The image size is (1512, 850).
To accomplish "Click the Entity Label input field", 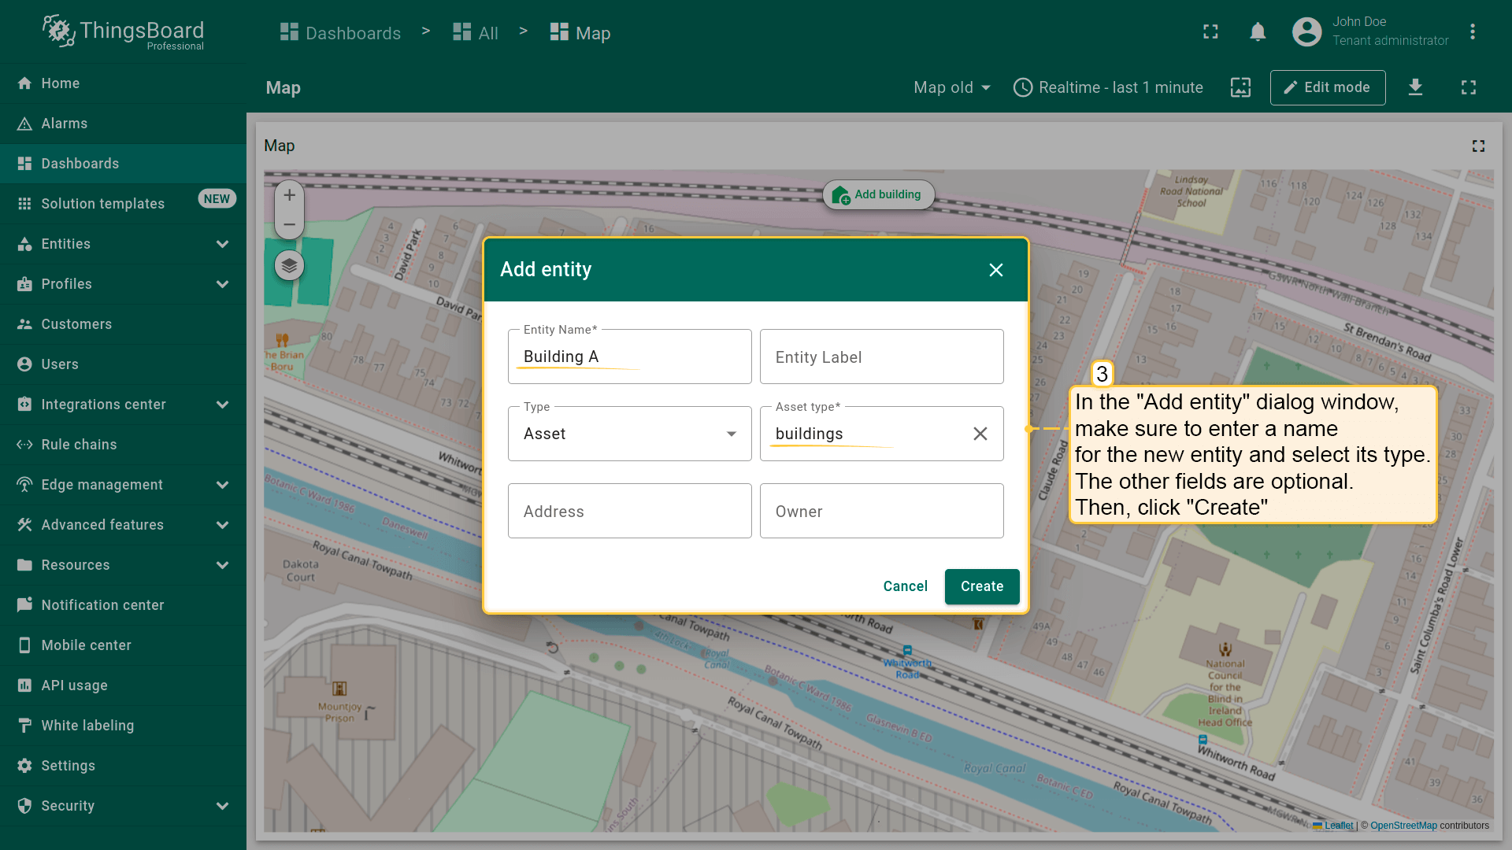I will coord(881,357).
